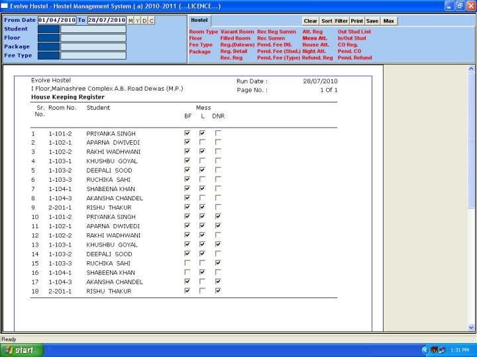Viewport: 477px width, 357px height.
Task: Toggle BF checkbox for row 1 Priyanka Singh
Action: click(187, 133)
